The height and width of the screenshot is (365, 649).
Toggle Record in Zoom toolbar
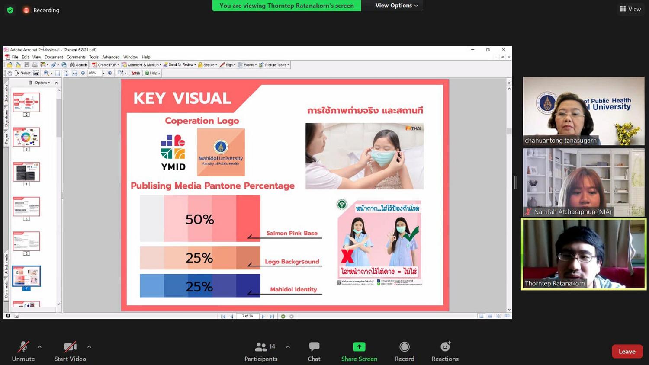[x=405, y=351]
